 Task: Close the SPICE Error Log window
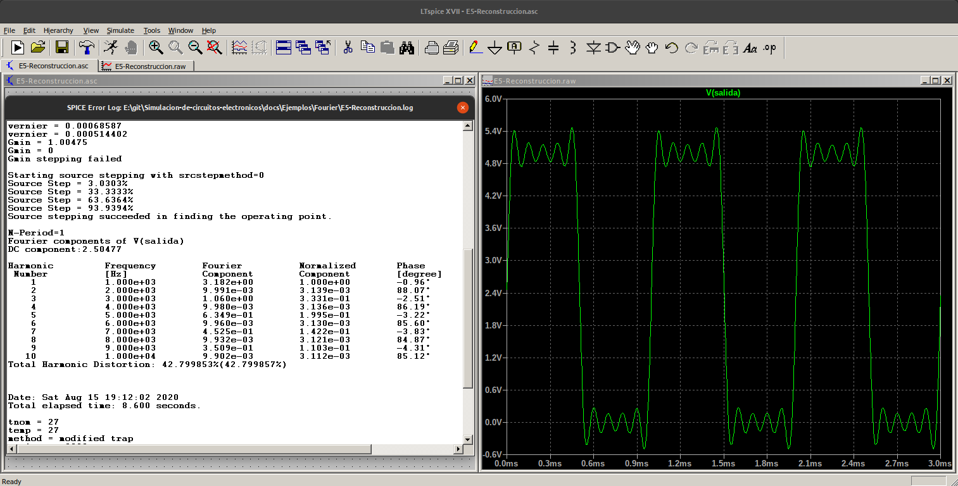pyautogui.click(x=463, y=108)
